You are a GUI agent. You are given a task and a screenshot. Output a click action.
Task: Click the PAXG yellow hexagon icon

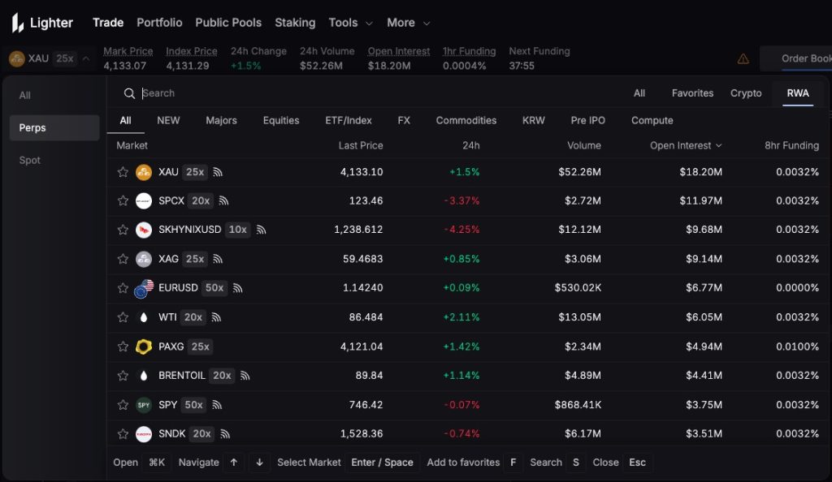pyautogui.click(x=144, y=346)
